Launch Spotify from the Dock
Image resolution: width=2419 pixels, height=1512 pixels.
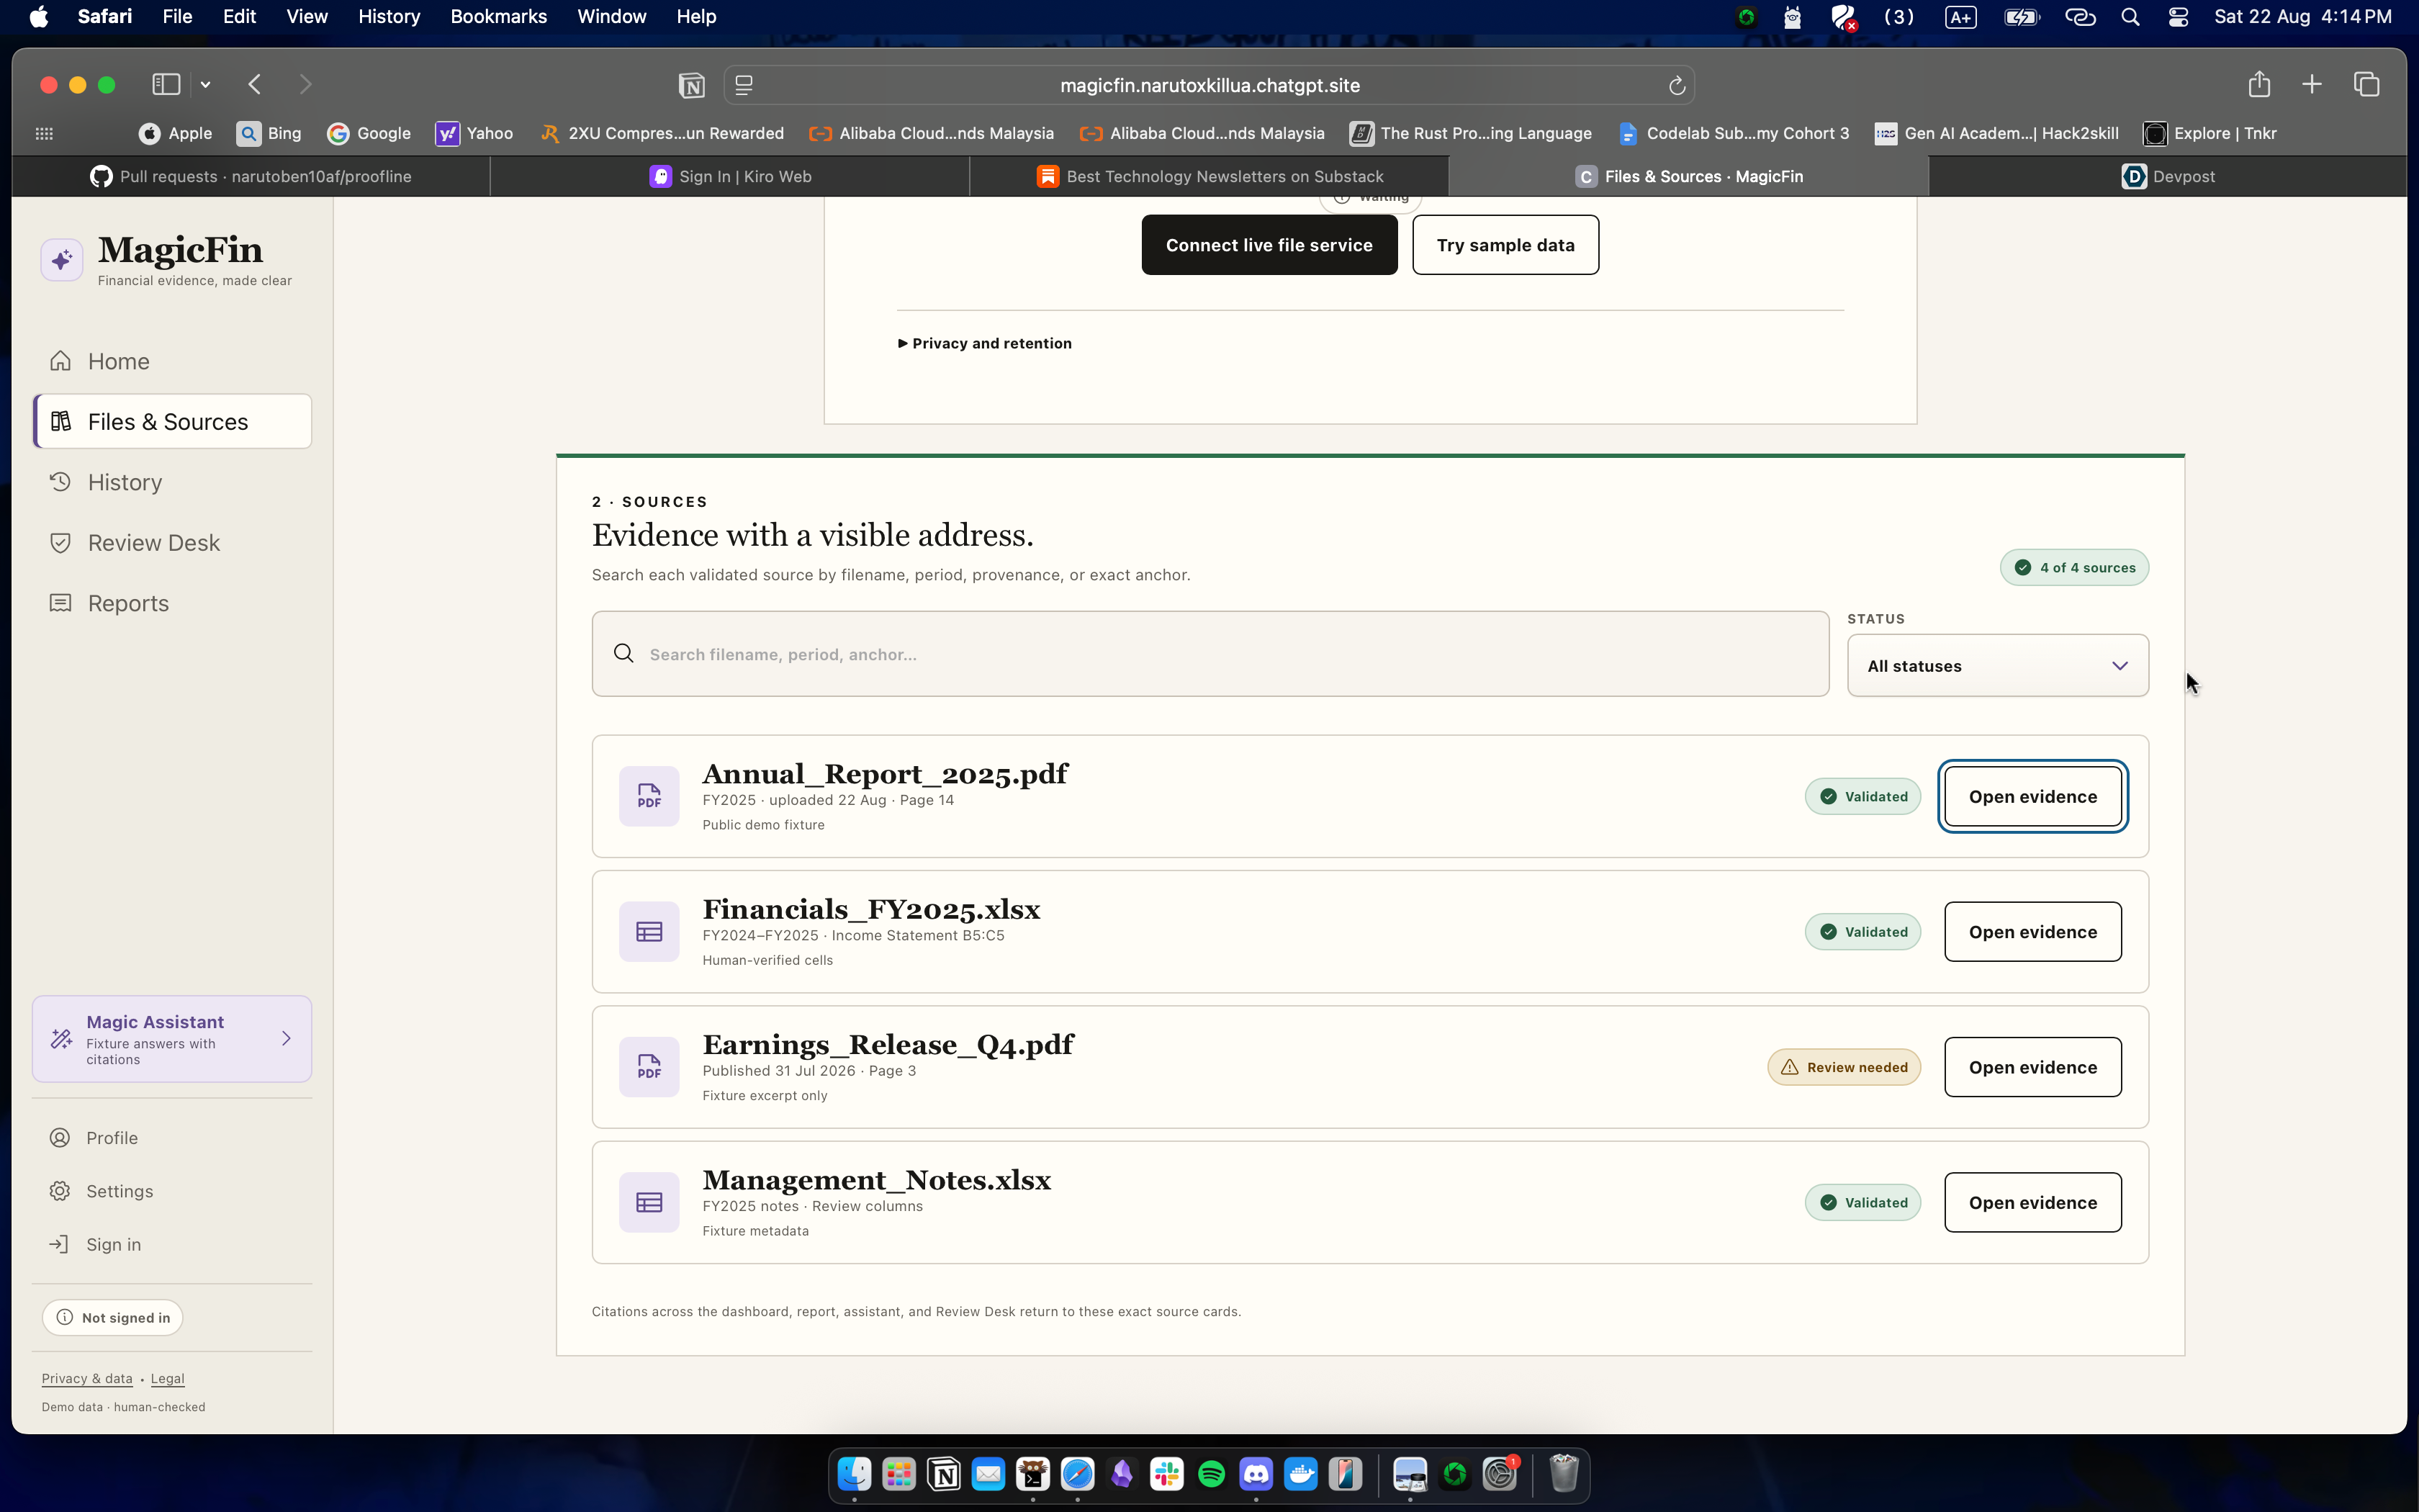(x=1210, y=1474)
